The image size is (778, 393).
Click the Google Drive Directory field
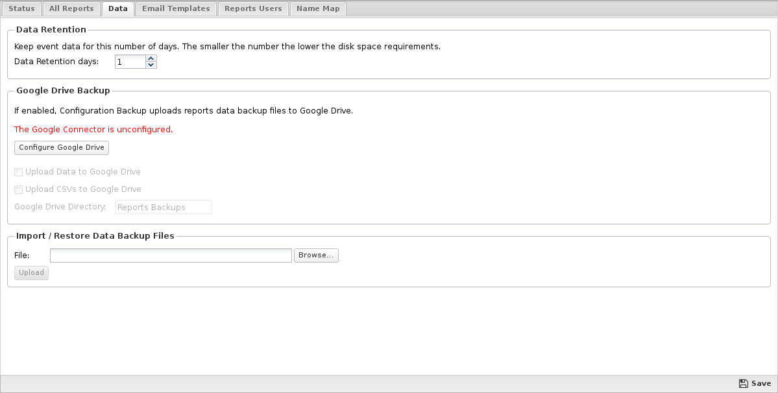click(x=164, y=207)
